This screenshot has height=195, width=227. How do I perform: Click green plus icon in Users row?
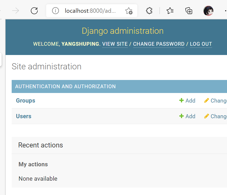181,116
